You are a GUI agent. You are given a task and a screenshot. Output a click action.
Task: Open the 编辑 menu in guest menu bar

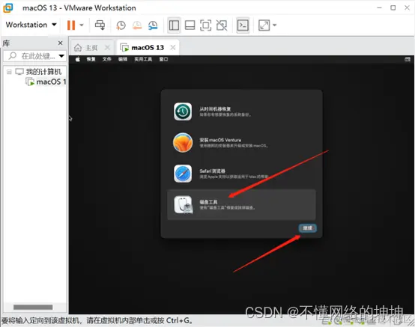[x=123, y=59]
